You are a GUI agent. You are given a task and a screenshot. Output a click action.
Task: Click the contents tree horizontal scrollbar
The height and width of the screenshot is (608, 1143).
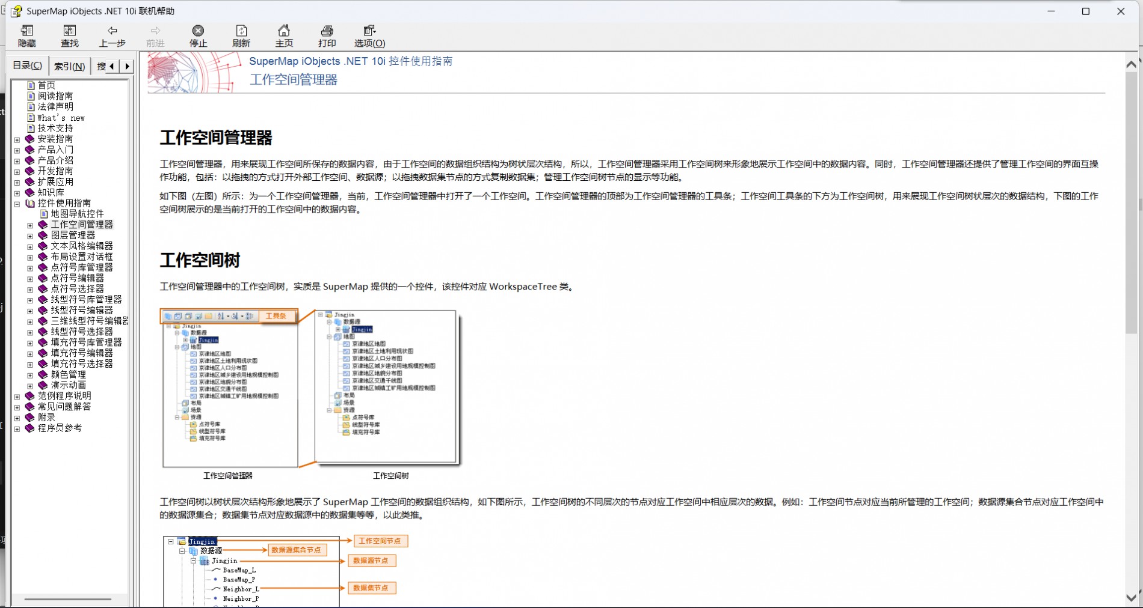68,599
